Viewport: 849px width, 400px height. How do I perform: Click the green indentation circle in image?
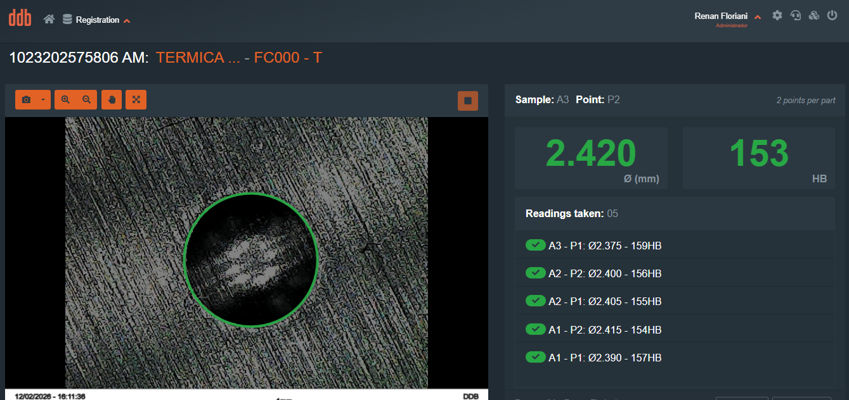point(251,259)
